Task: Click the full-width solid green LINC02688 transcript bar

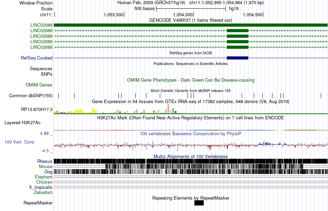Action: [x=191, y=25]
